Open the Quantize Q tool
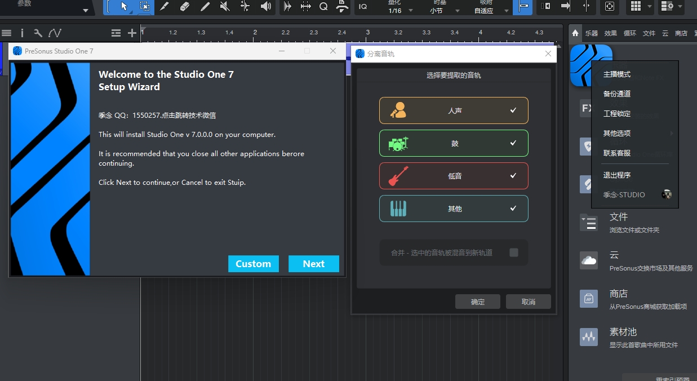Screen dimensions: 697x381 coord(323,8)
